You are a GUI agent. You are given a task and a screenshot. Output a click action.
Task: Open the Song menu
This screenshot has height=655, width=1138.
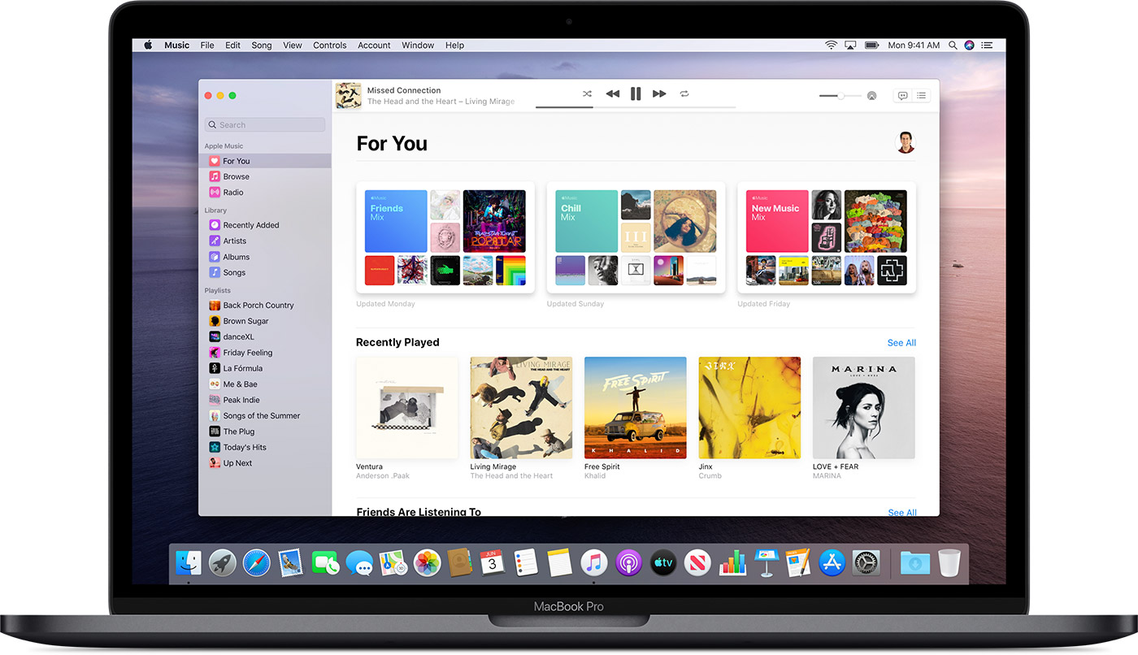262,46
